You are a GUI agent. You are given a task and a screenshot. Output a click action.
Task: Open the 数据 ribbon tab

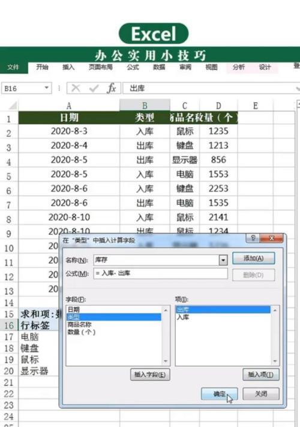click(x=159, y=67)
